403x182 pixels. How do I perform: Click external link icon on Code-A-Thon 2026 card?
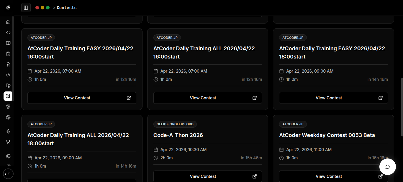tap(255, 176)
